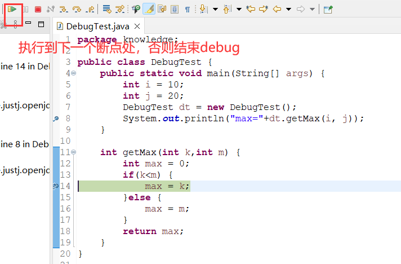Click on code 'int j = 20;'

click(153, 96)
